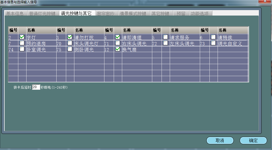272x150 pixels.
Task: Enable the 请求服务 checkbox
Action: [x=166, y=37]
